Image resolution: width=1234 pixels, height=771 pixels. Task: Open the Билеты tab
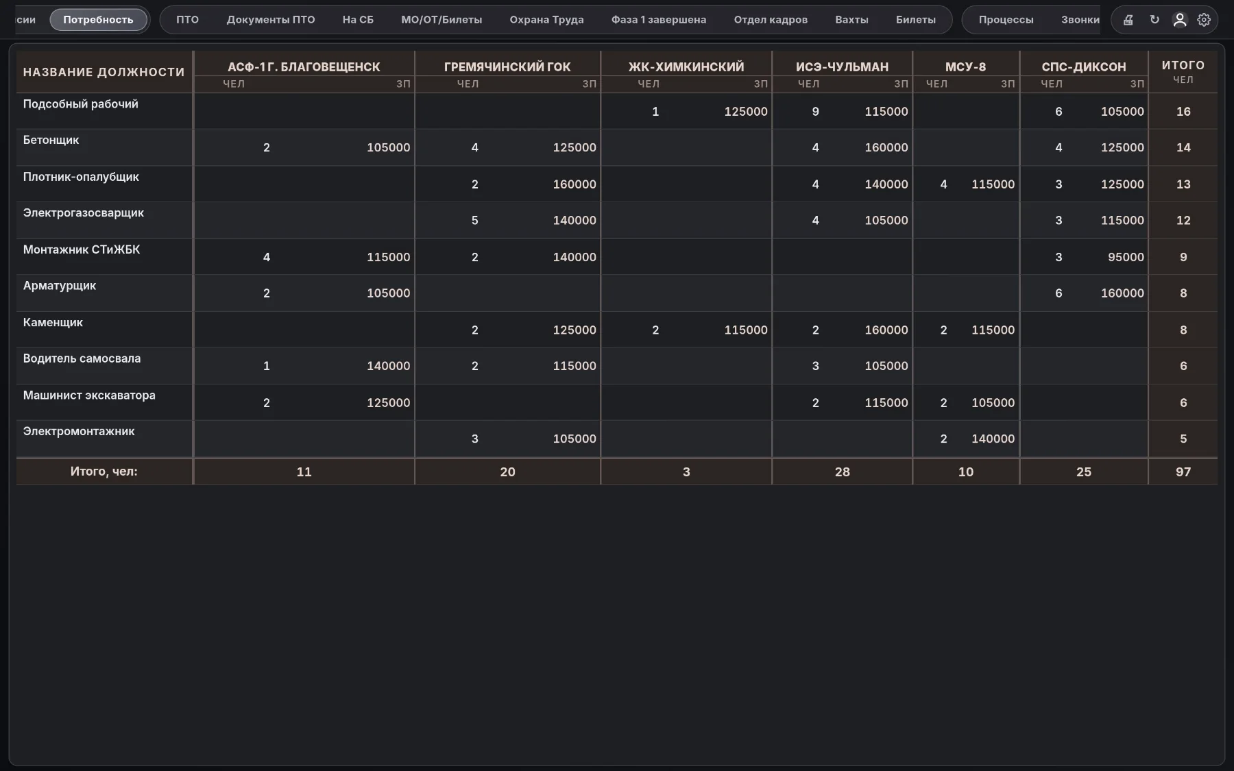pyautogui.click(x=916, y=20)
